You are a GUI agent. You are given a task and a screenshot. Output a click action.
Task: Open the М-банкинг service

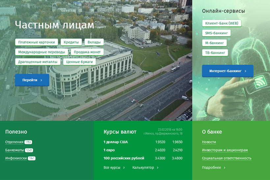click(214, 43)
